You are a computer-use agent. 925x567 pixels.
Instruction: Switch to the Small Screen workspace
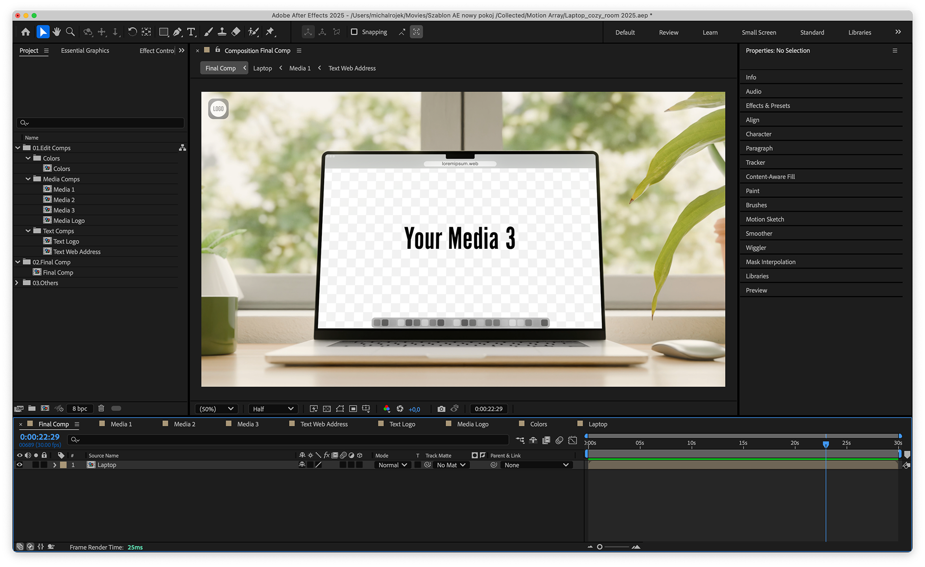[759, 32]
